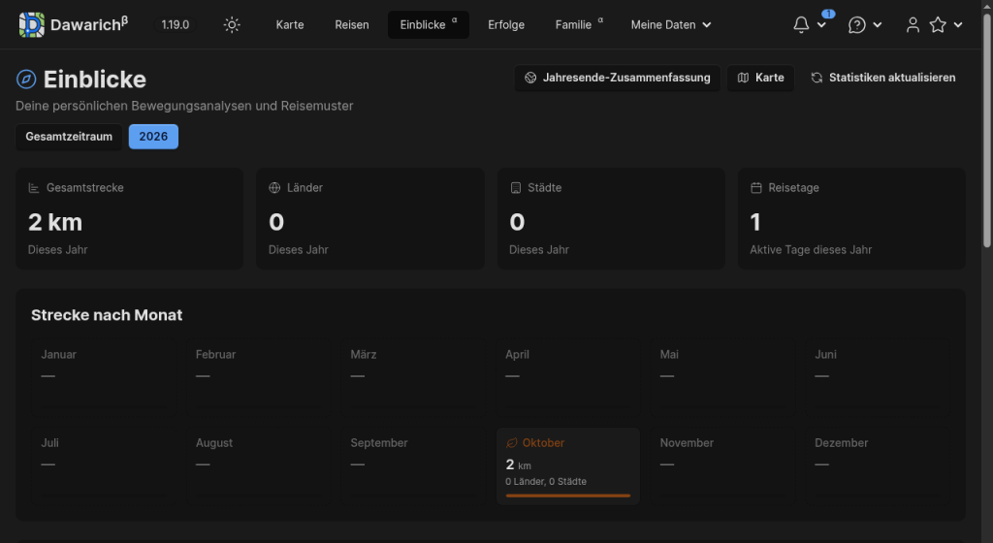Image resolution: width=993 pixels, height=543 pixels.
Task: Click the map icon in Karte button
Action: (x=744, y=78)
